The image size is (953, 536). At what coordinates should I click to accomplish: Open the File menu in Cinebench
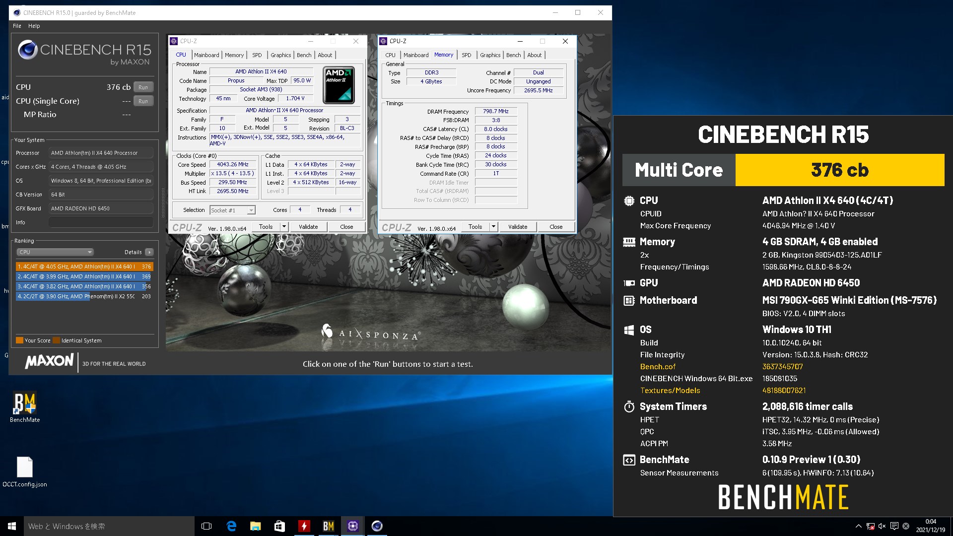pos(17,26)
